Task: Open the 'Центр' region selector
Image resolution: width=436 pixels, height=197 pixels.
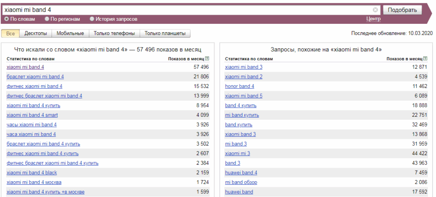Action: click(x=373, y=19)
